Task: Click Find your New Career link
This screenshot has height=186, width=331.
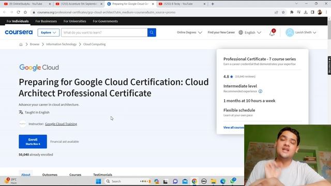Action: [x=221, y=32]
